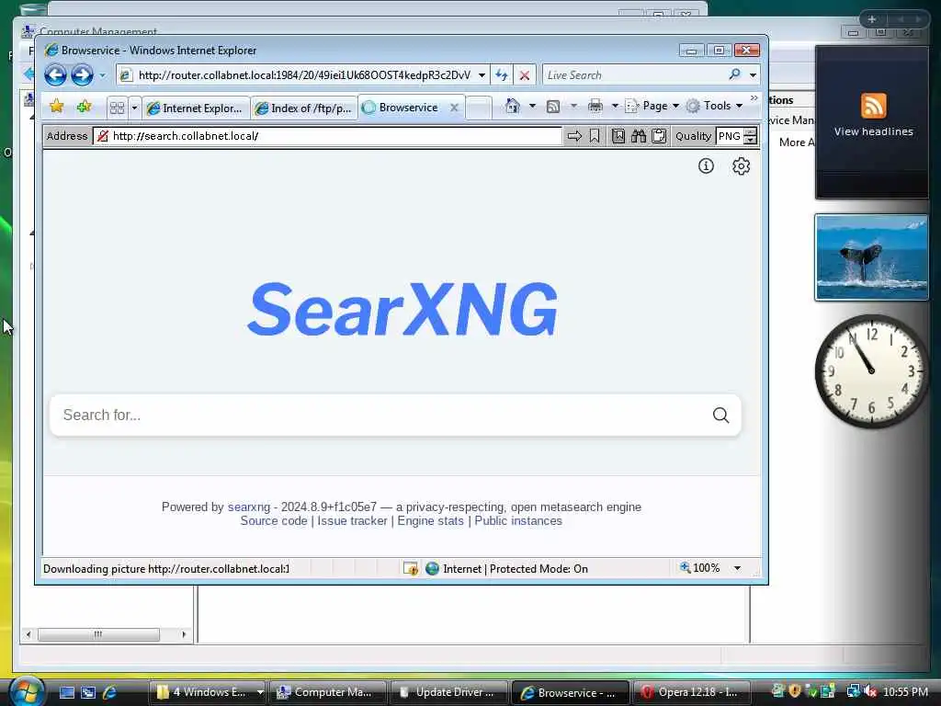Open the Windows Start orb

click(x=25, y=690)
